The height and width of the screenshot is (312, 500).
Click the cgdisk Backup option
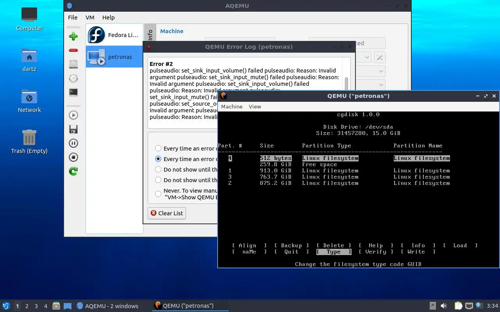[291, 245]
